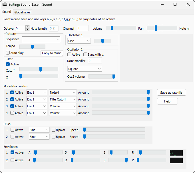Viewport: 195px width, 173px height.
Task: Click the keyboard note-play instruction text
Action: coord(59,19)
